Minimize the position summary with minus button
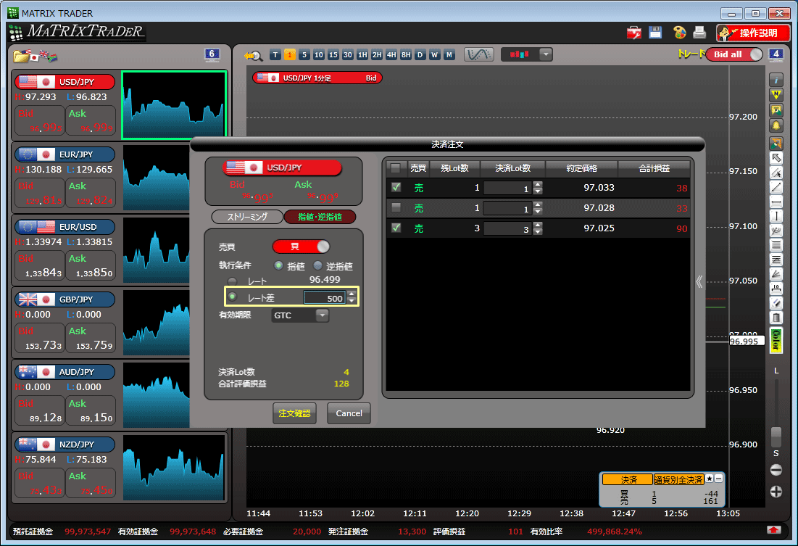 [x=718, y=479]
